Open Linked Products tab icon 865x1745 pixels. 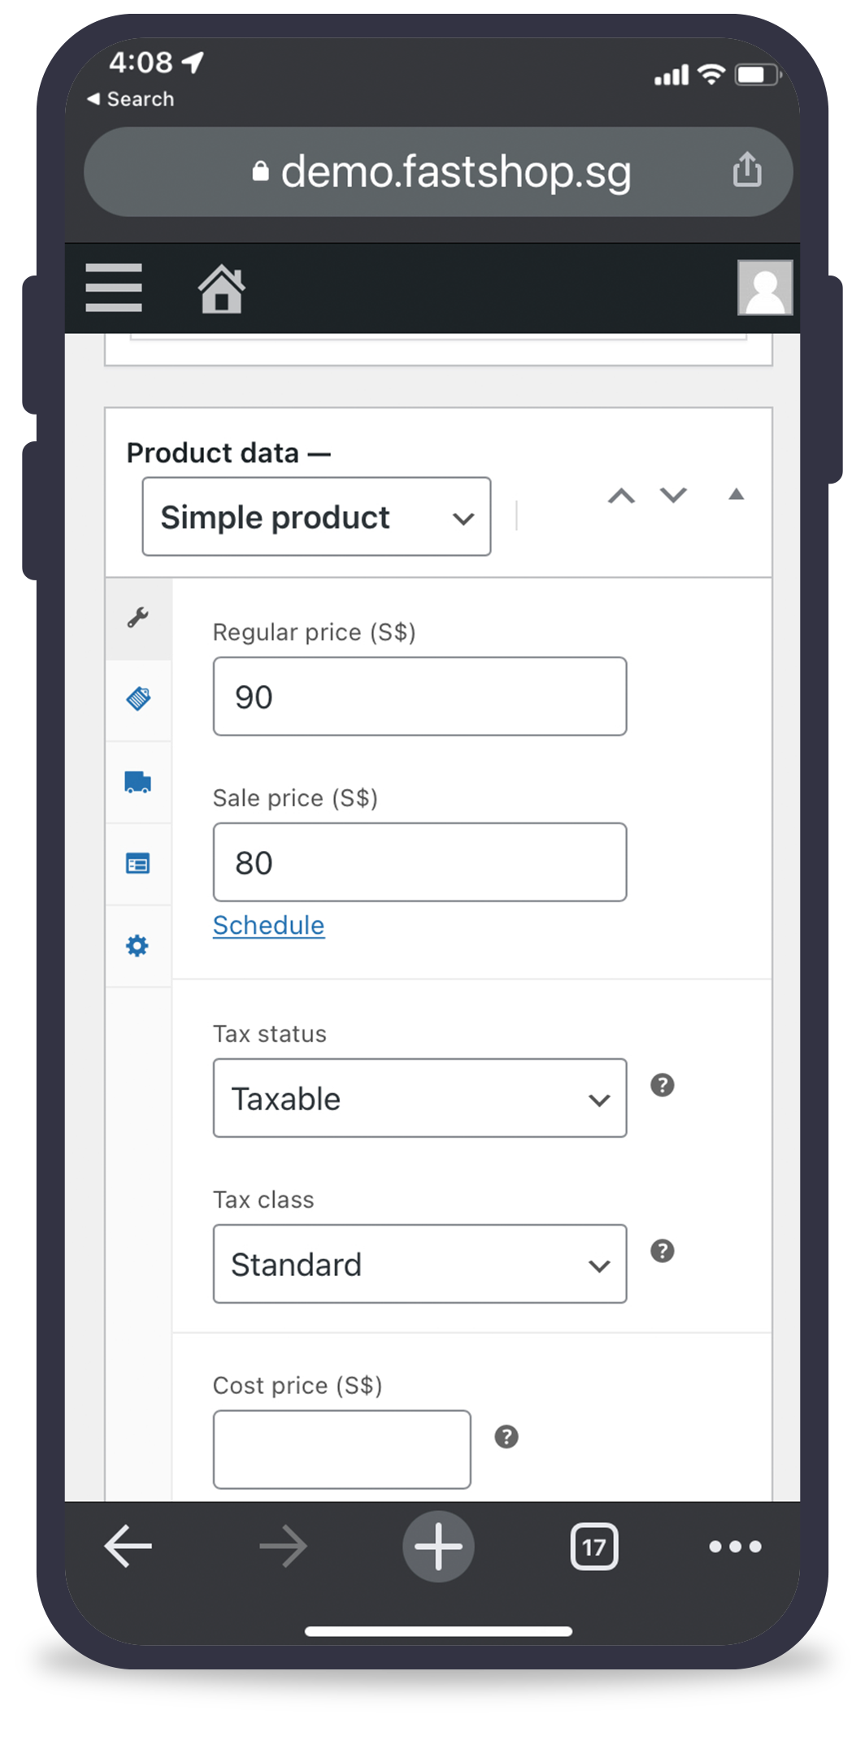point(138,863)
